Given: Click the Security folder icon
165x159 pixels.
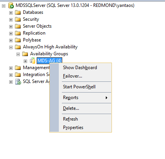Looking at the screenshot, I should pos(18,19).
